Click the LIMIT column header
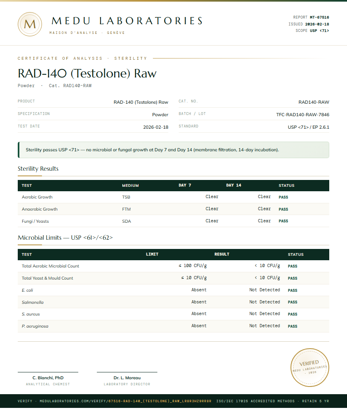Screen dimensions: 347x420 click(152, 254)
